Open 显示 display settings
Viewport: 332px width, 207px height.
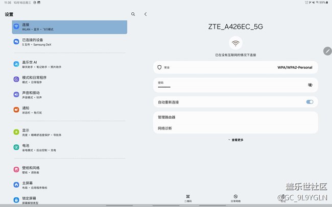(x=69, y=132)
